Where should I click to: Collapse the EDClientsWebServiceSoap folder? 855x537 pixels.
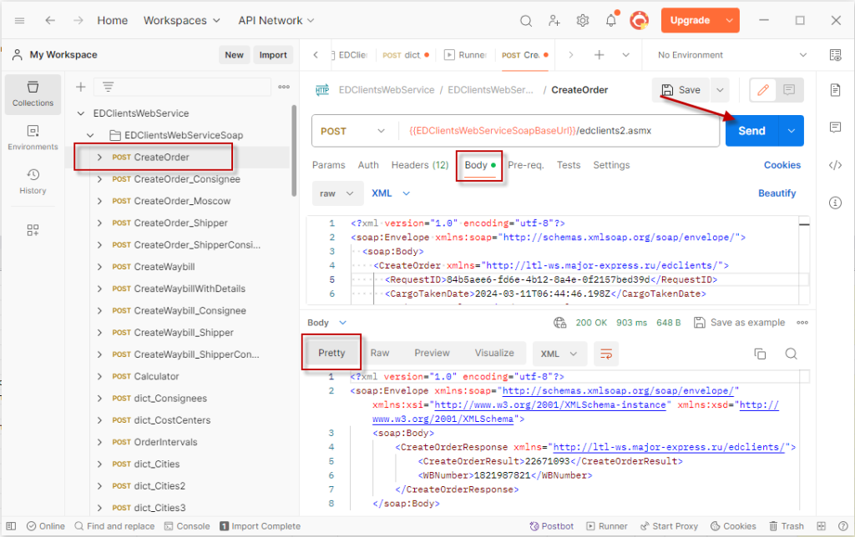90,135
